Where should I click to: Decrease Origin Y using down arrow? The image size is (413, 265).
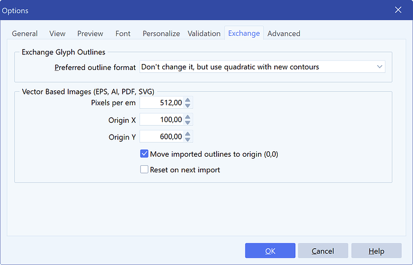[187, 139]
